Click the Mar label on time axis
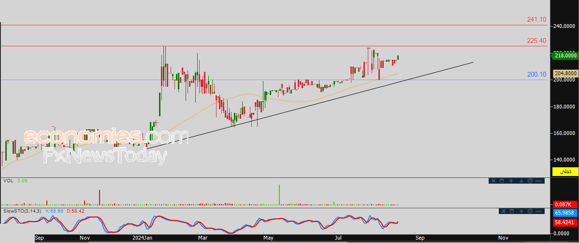This screenshot has width=579, height=243. 203,238
